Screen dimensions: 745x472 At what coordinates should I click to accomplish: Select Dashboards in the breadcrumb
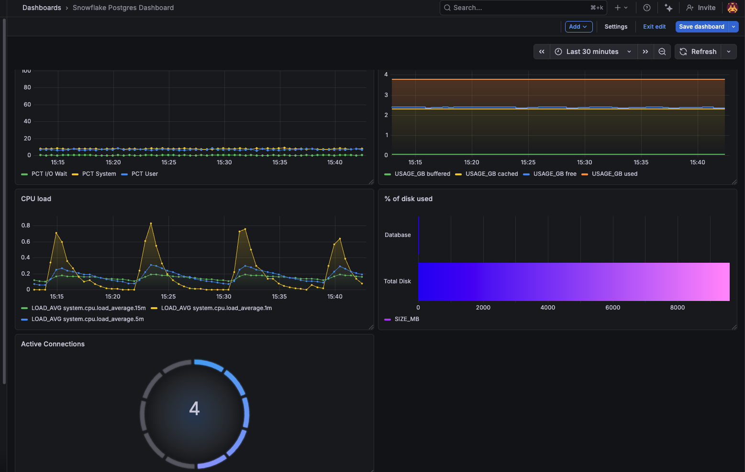coord(42,8)
